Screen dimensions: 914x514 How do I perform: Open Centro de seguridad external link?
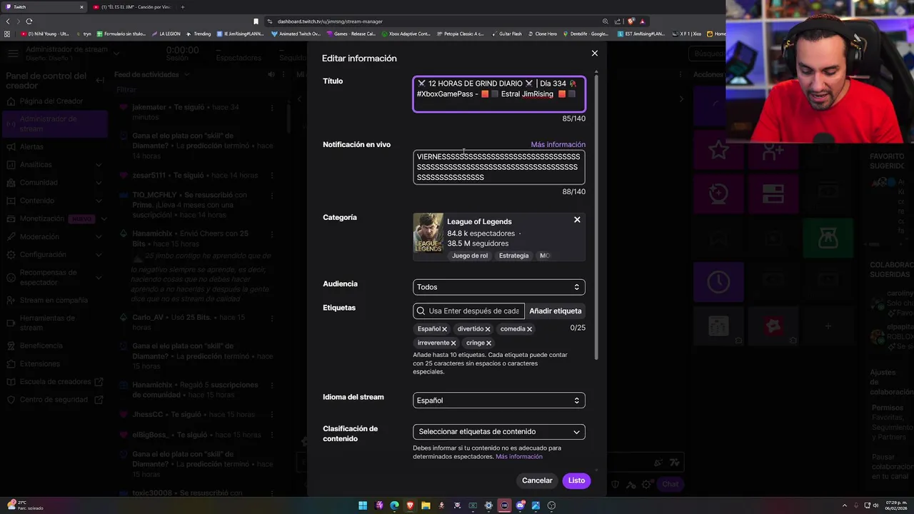click(x=54, y=400)
